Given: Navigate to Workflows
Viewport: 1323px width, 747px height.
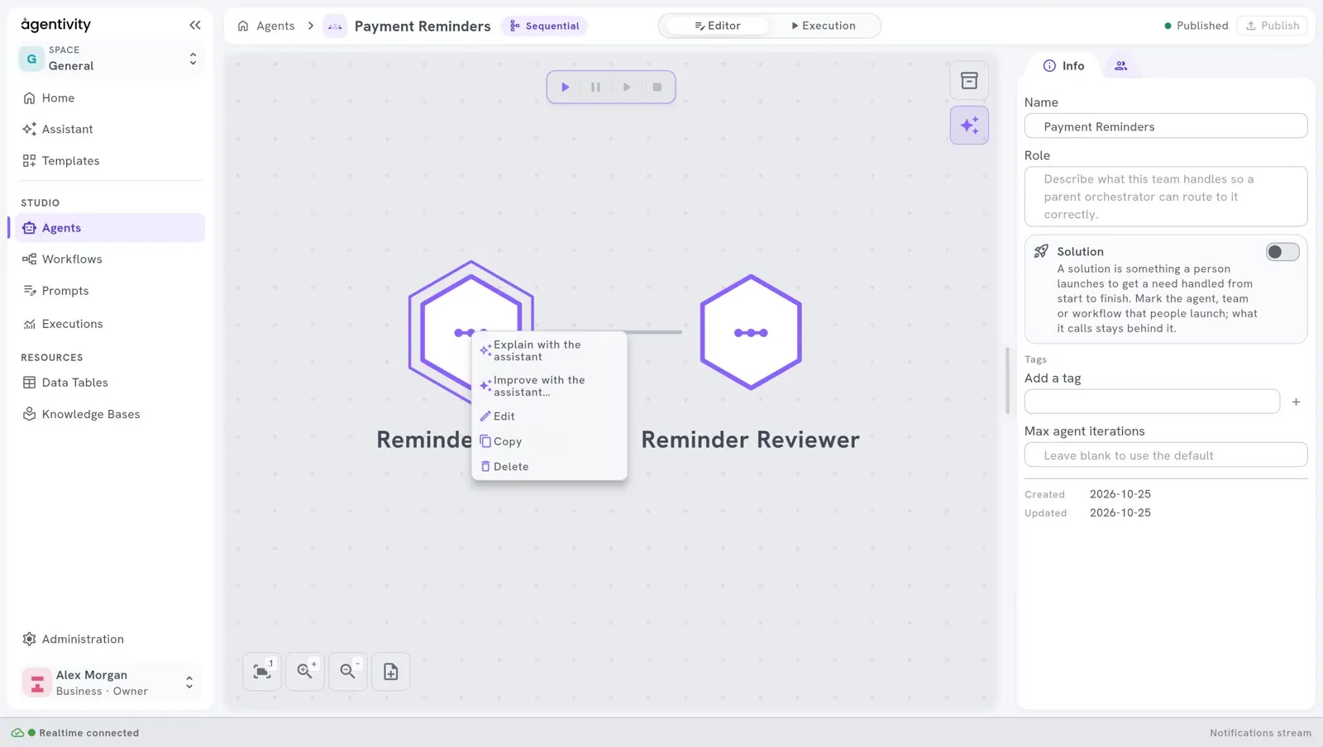Looking at the screenshot, I should 110,259.
